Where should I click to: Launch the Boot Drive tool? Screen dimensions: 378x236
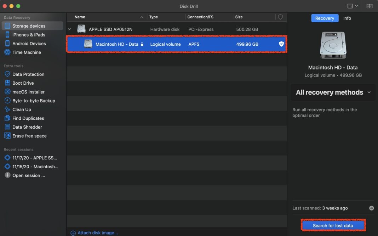23,83
